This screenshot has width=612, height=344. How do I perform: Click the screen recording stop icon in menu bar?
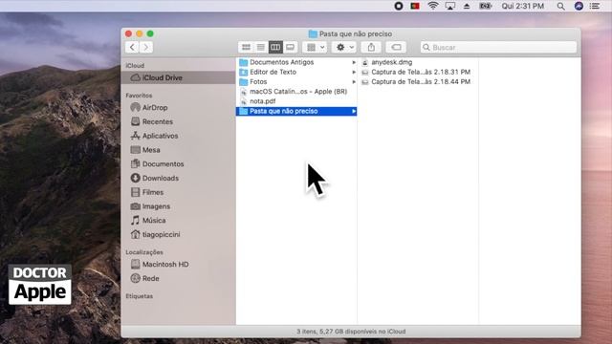pyautogui.click(x=398, y=6)
